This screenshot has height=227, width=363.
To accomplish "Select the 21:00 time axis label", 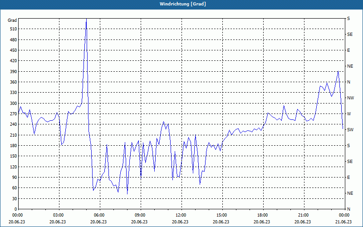I will [304, 215].
